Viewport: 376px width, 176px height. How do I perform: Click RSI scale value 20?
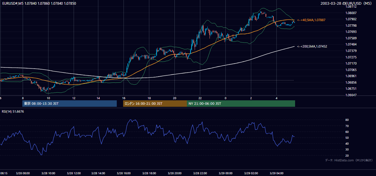(x=347, y=155)
